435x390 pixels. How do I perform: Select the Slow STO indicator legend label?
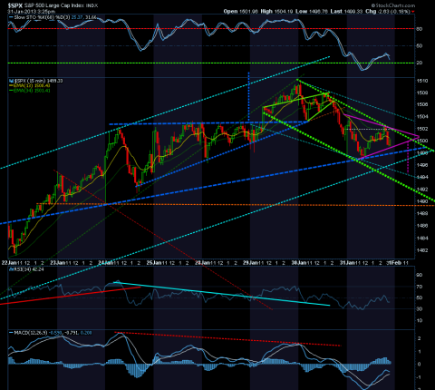click(x=42, y=17)
